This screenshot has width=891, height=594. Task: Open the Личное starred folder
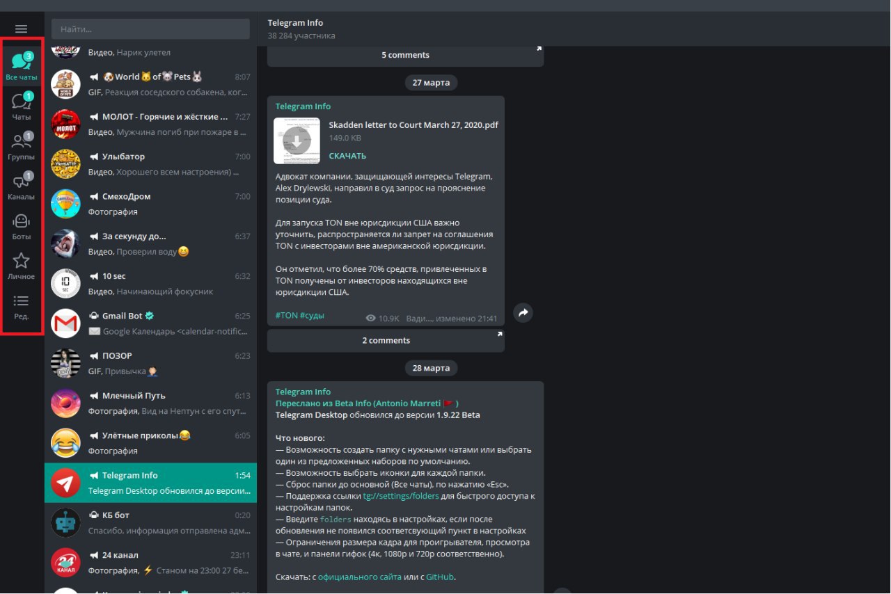coord(22,266)
